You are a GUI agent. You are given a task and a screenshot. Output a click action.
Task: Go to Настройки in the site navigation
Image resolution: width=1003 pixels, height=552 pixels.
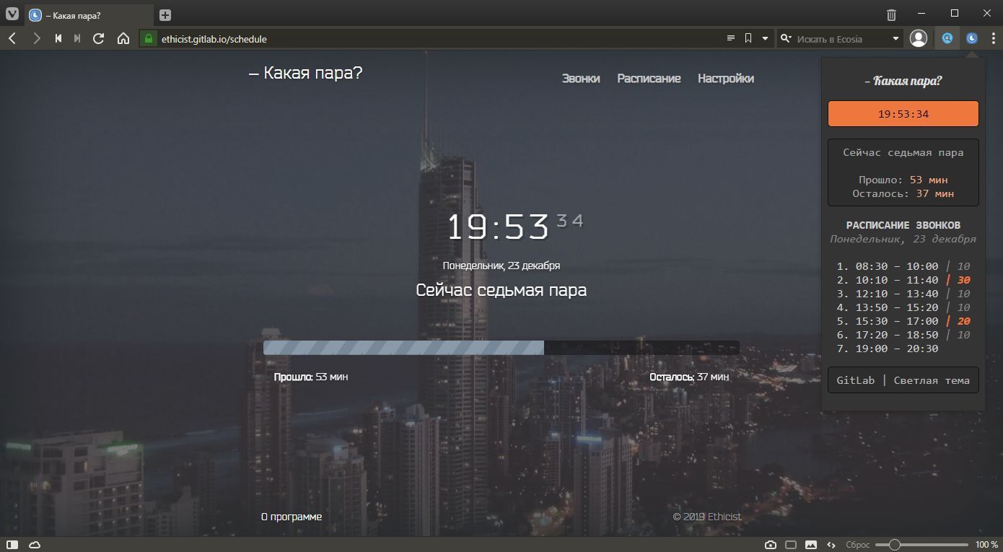pyautogui.click(x=725, y=79)
